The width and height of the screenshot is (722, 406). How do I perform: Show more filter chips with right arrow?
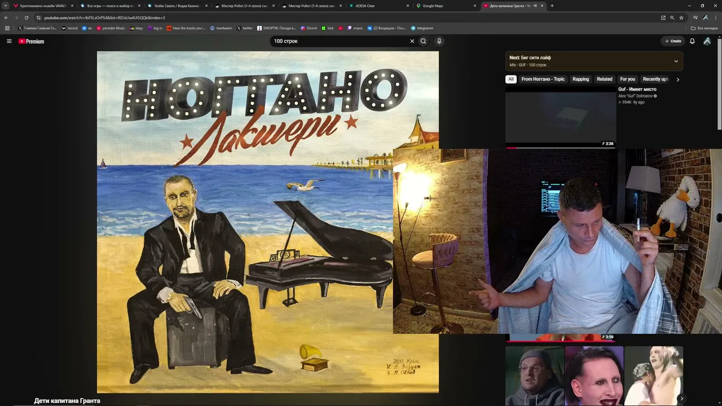click(x=677, y=80)
